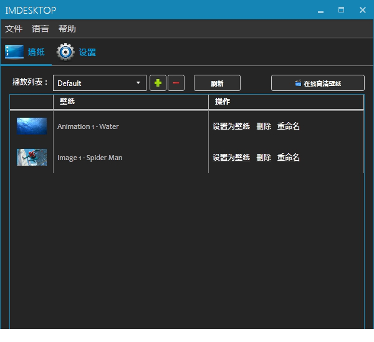Delete Image 1 - Spider Man entry
This screenshot has width=374, height=342.
click(264, 158)
